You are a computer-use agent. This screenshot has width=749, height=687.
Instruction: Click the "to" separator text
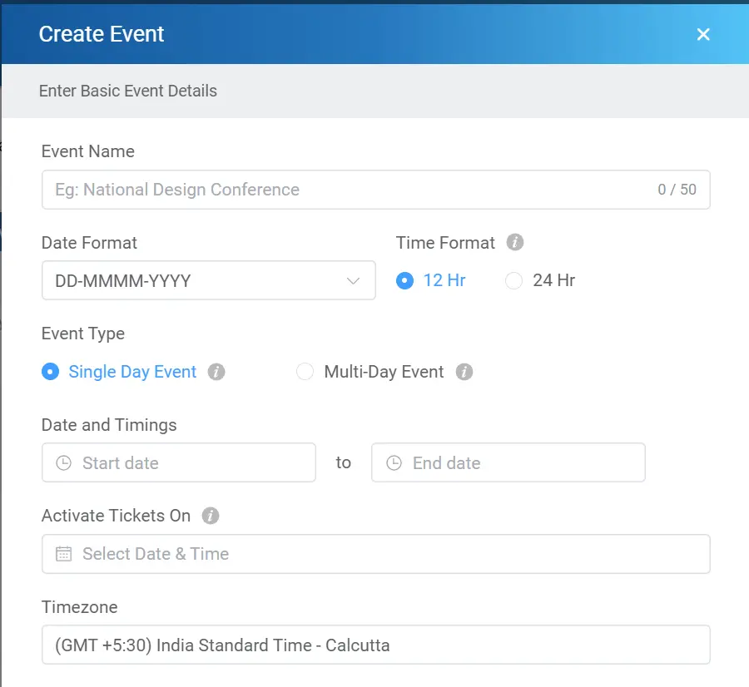tap(344, 462)
